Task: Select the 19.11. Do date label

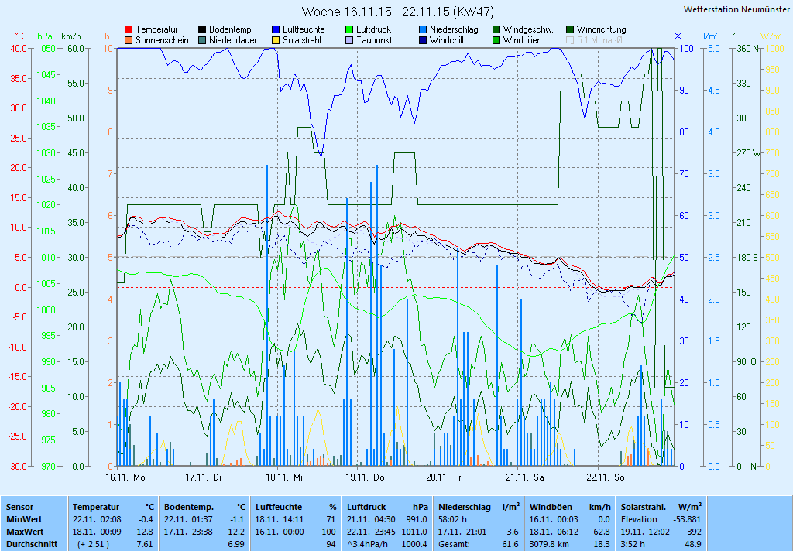Action: pyautogui.click(x=366, y=477)
